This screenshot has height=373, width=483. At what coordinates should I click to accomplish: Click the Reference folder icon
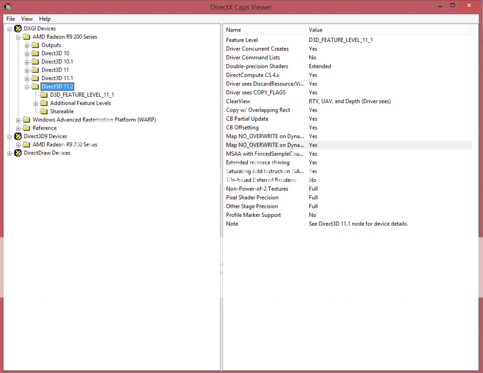pos(26,128)
